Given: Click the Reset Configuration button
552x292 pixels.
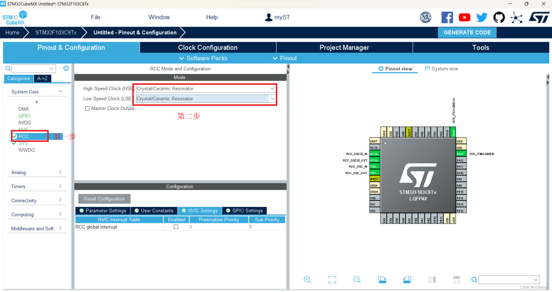Looking at the screenshot, I should [104, 199].
